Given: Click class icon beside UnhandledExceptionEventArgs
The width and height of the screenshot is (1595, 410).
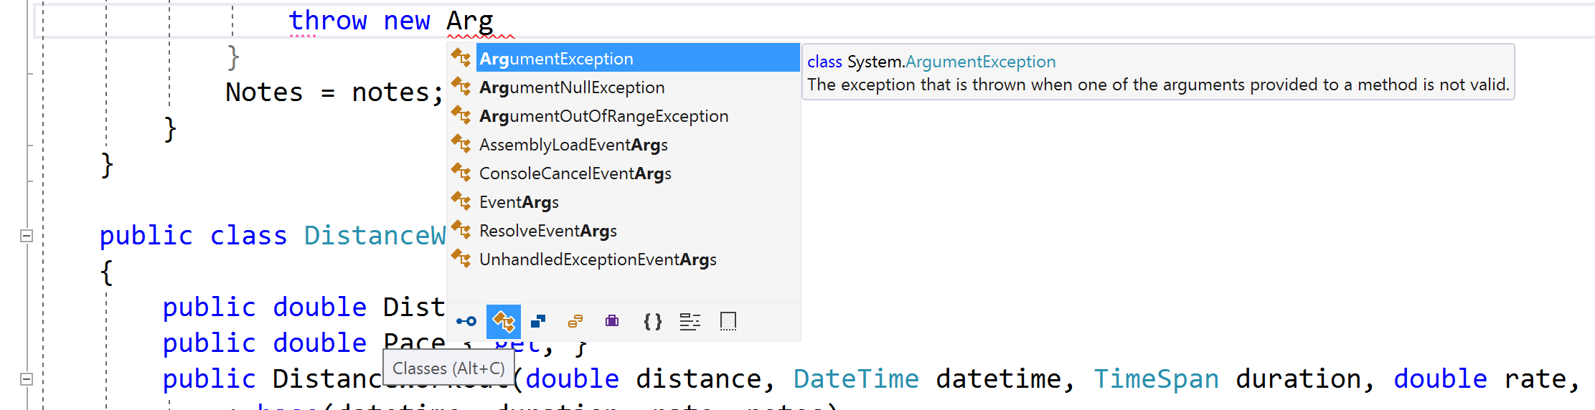Looking at the screenshot, I should point(461,258).
